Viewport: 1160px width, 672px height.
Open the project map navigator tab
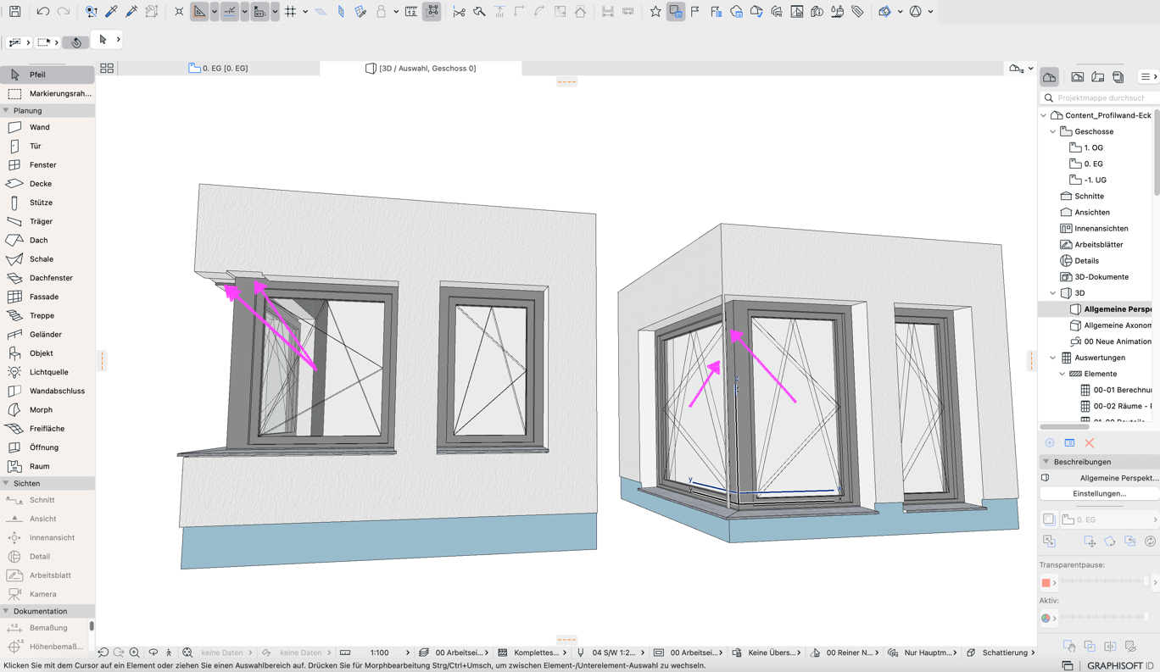(x=1050, y=77)
